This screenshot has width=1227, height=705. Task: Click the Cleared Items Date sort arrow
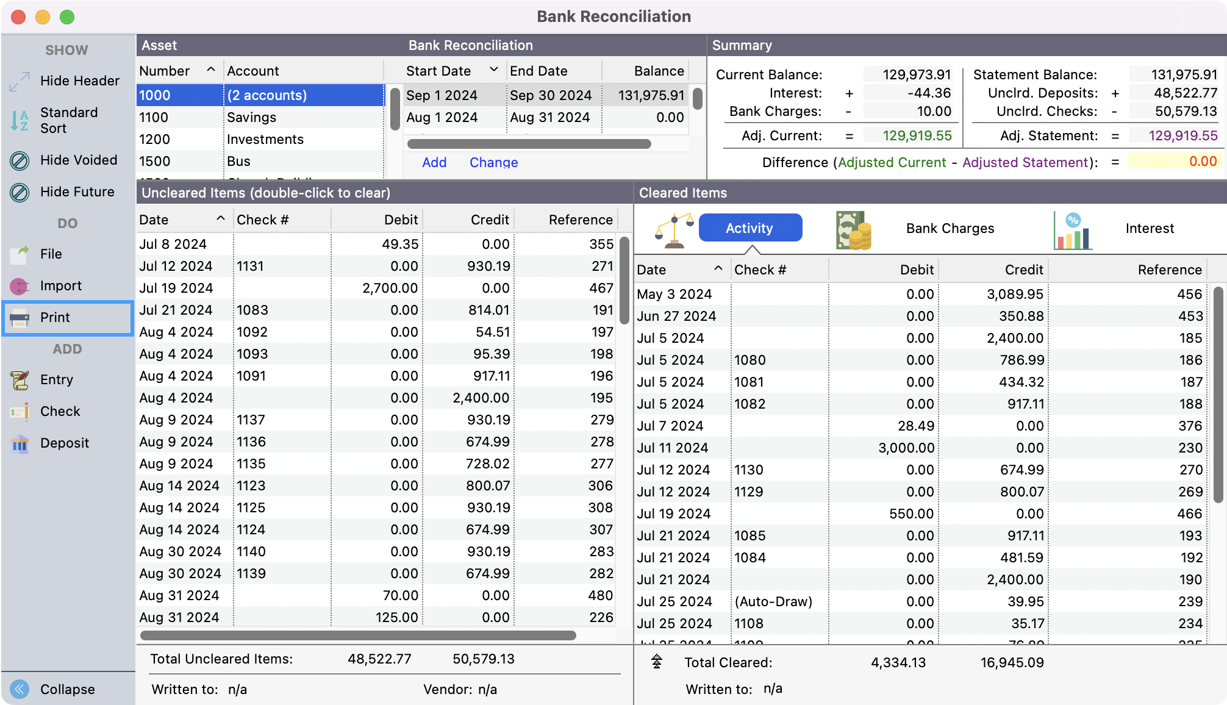[718, 269]
